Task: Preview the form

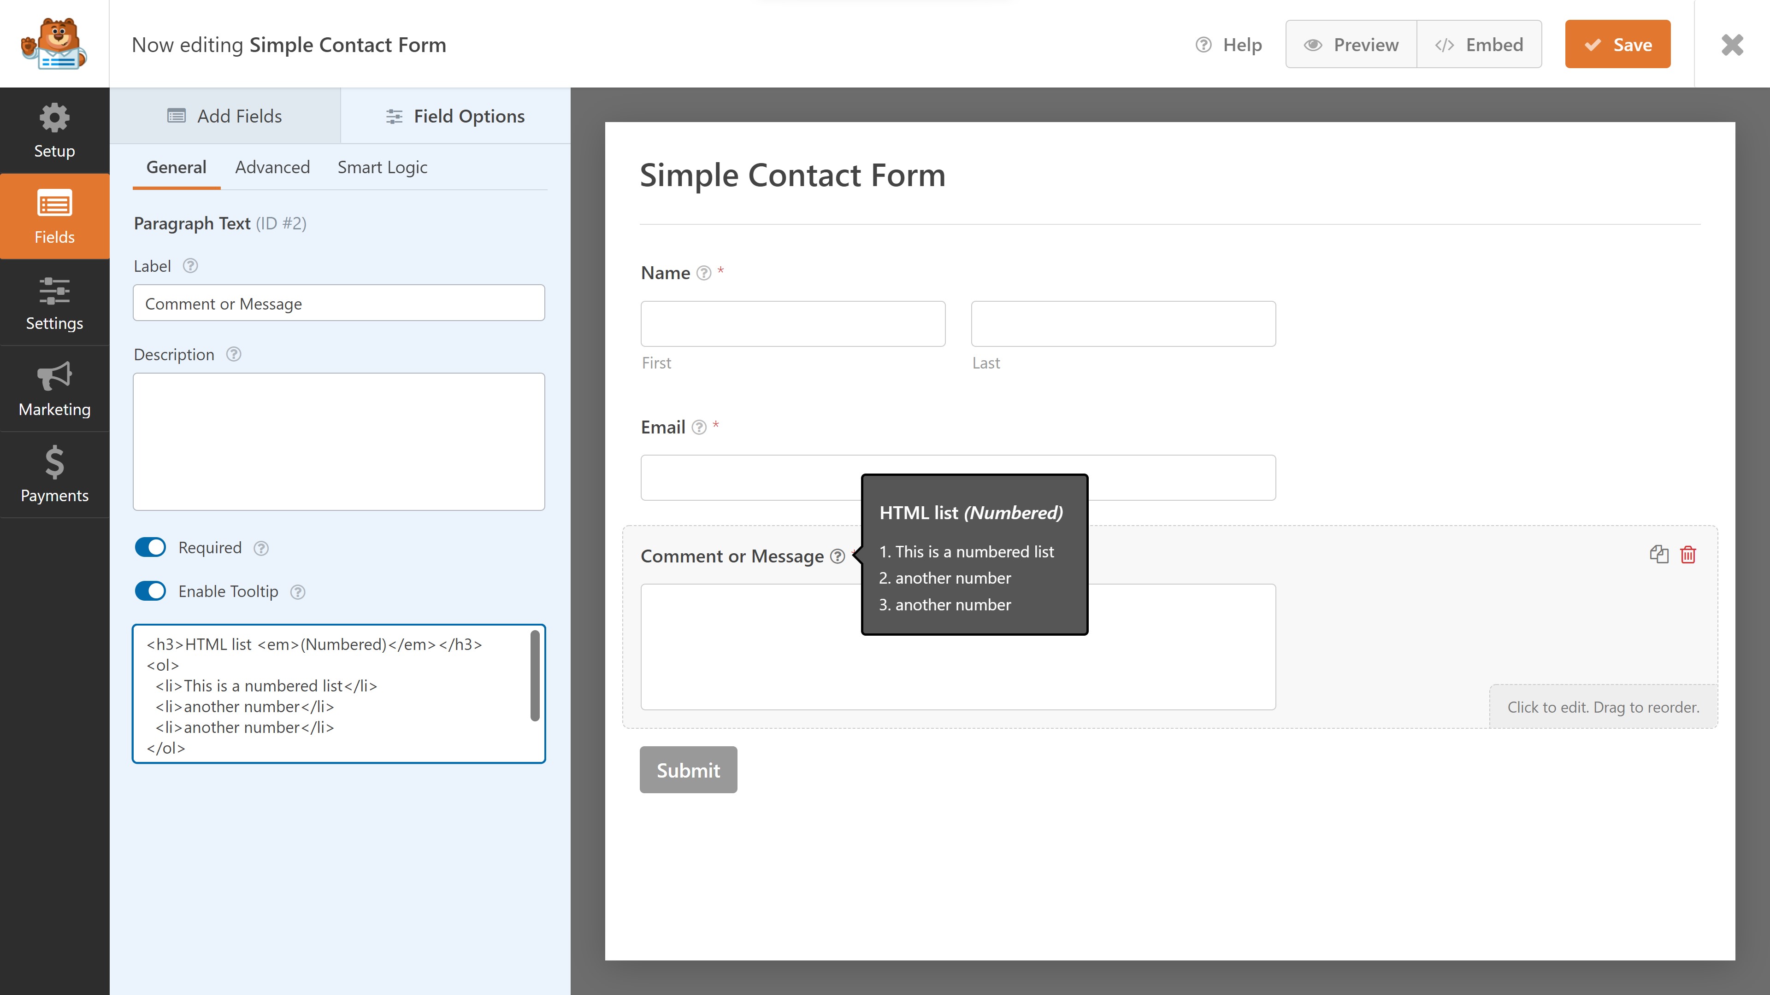Action: pos(1351,45)
